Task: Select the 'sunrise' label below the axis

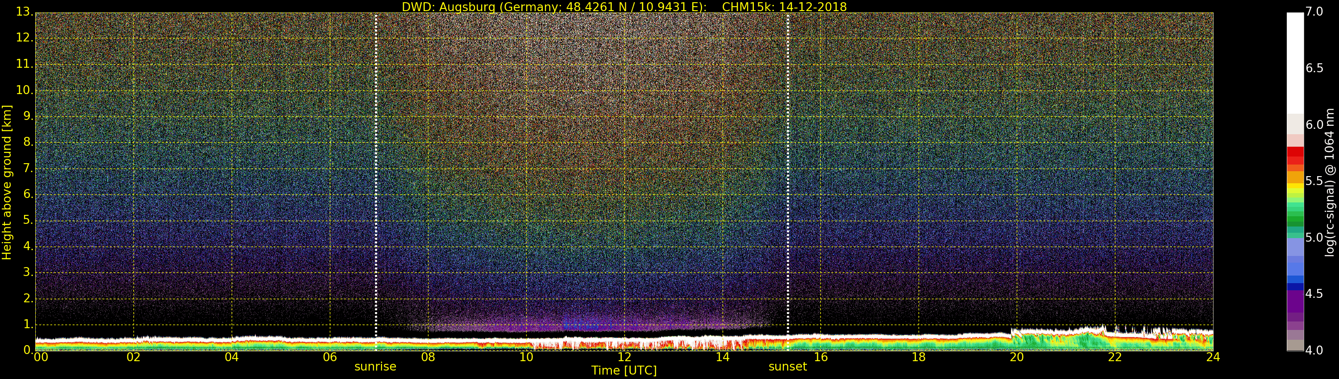Action: click(375, 367)
